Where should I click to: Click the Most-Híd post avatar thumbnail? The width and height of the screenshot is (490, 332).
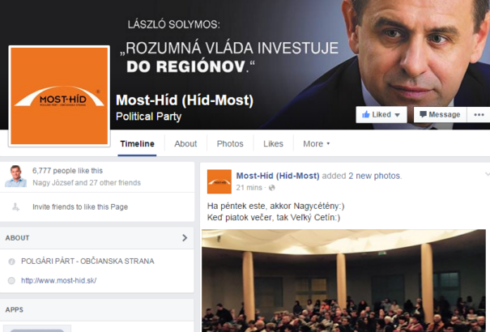tap(219, 181)
